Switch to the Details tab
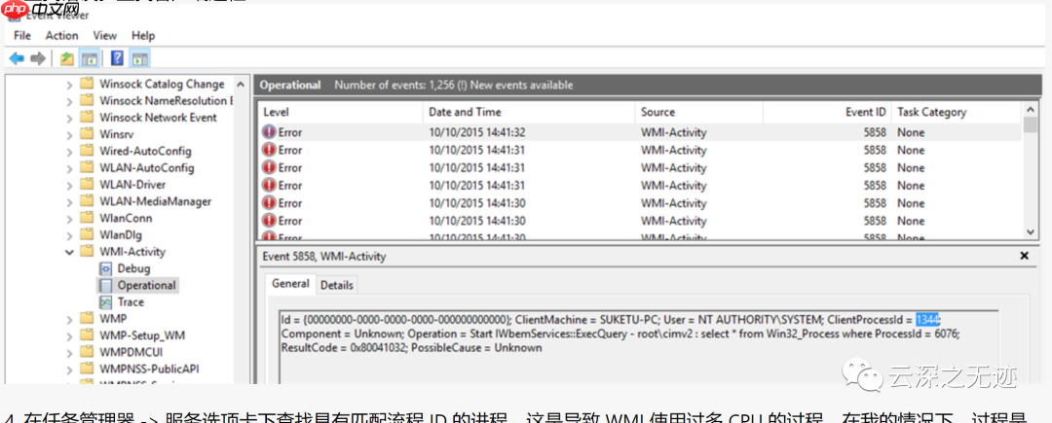 [x=336, y=285]
